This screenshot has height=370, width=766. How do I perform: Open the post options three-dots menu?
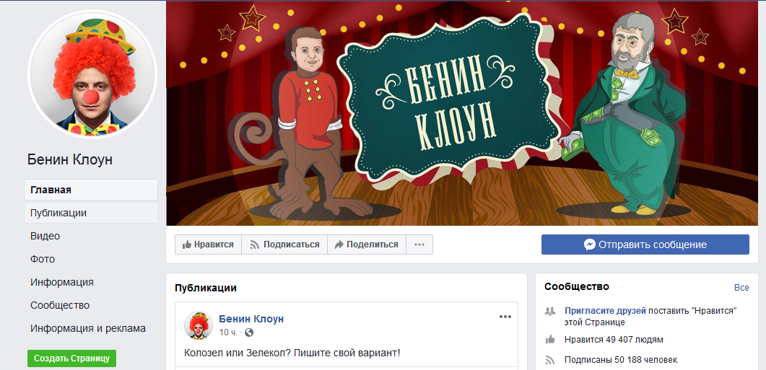505,317
